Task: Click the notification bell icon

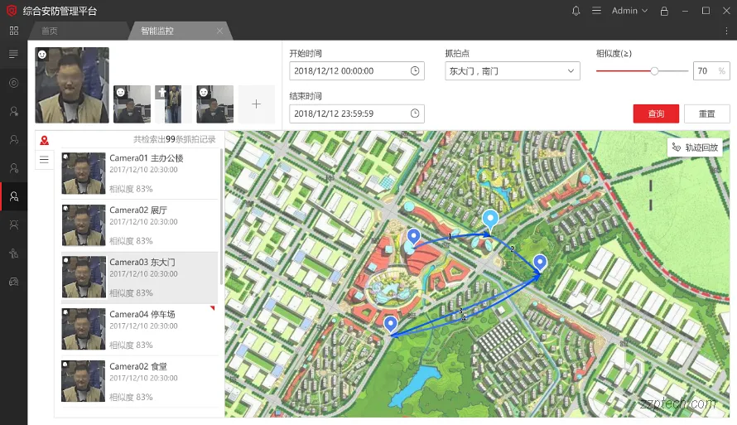Action: [576, 11]
